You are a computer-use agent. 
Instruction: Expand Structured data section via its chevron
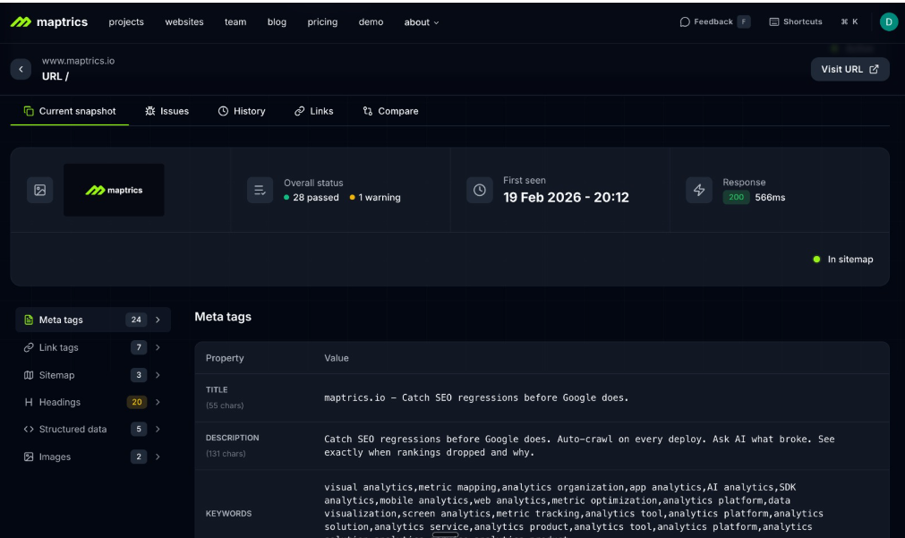pos(158,430)
